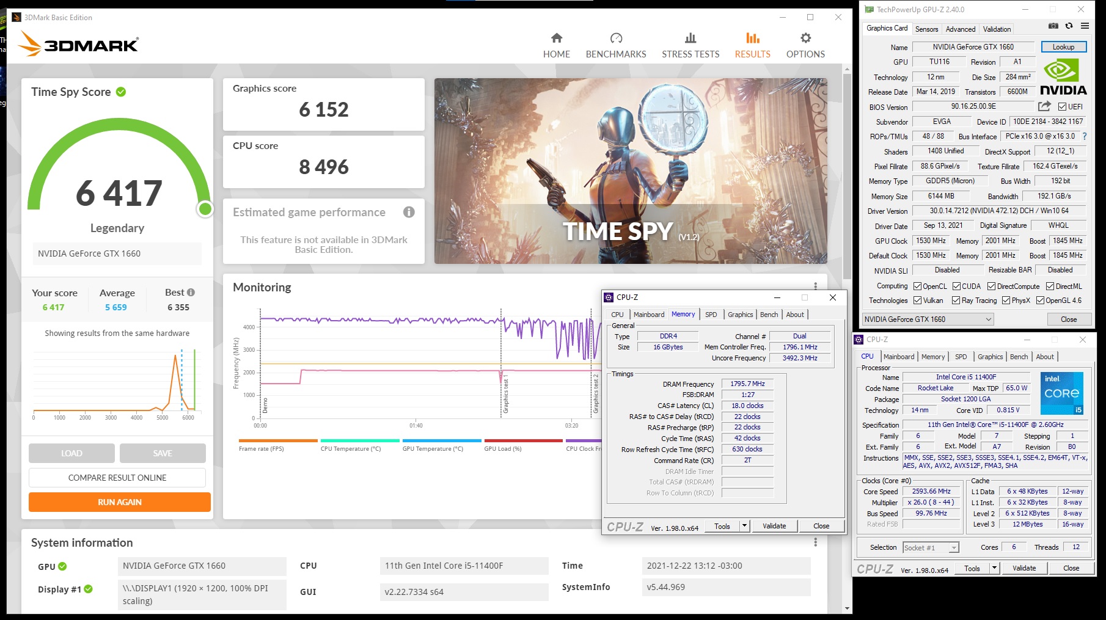Viewport: 1106px width, 620px height.
Task: Open the STRESS TESTS section
Action: point(690,46)
